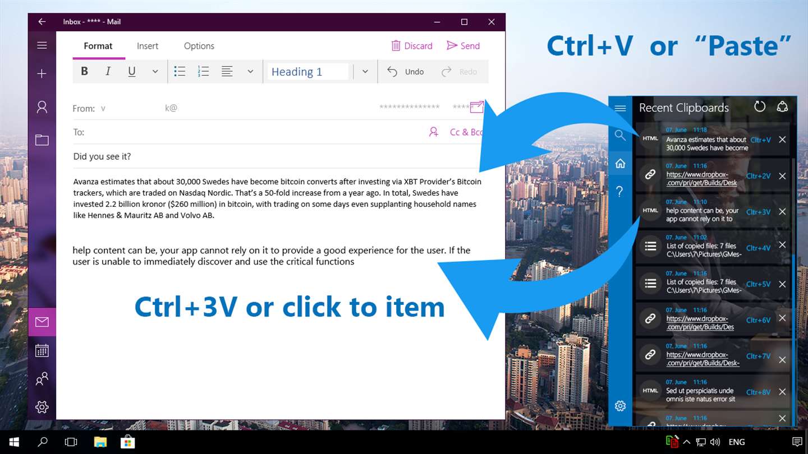Viewport: 808px width, 454px height.
Task: Open the Mail hamburger menu
Action: click(42, 45)
